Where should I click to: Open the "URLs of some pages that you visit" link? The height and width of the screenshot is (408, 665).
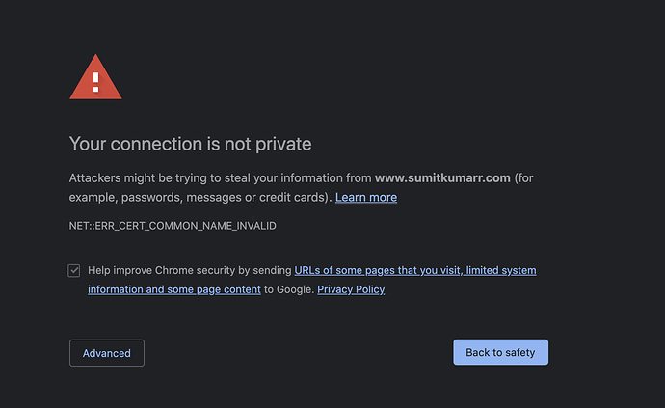(378, 270)
